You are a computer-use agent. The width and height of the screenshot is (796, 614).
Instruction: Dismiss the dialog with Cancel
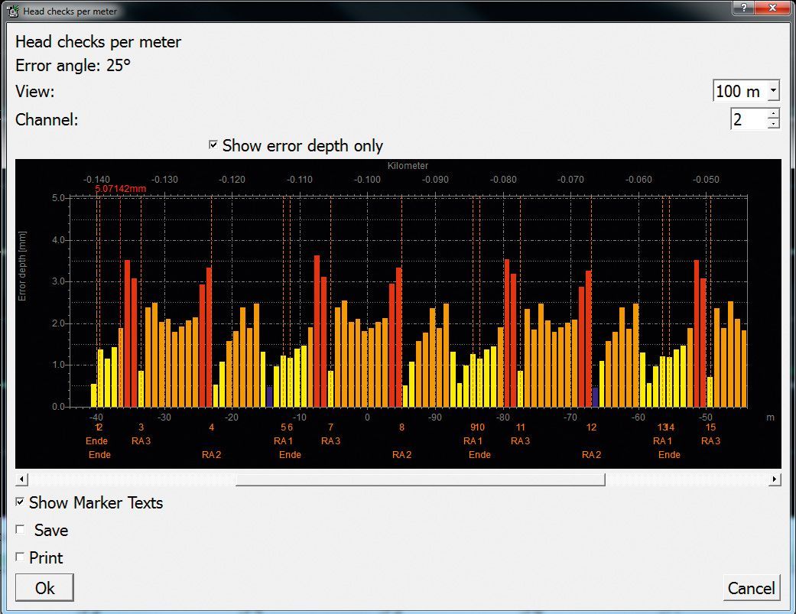click(x=751, y=587)
